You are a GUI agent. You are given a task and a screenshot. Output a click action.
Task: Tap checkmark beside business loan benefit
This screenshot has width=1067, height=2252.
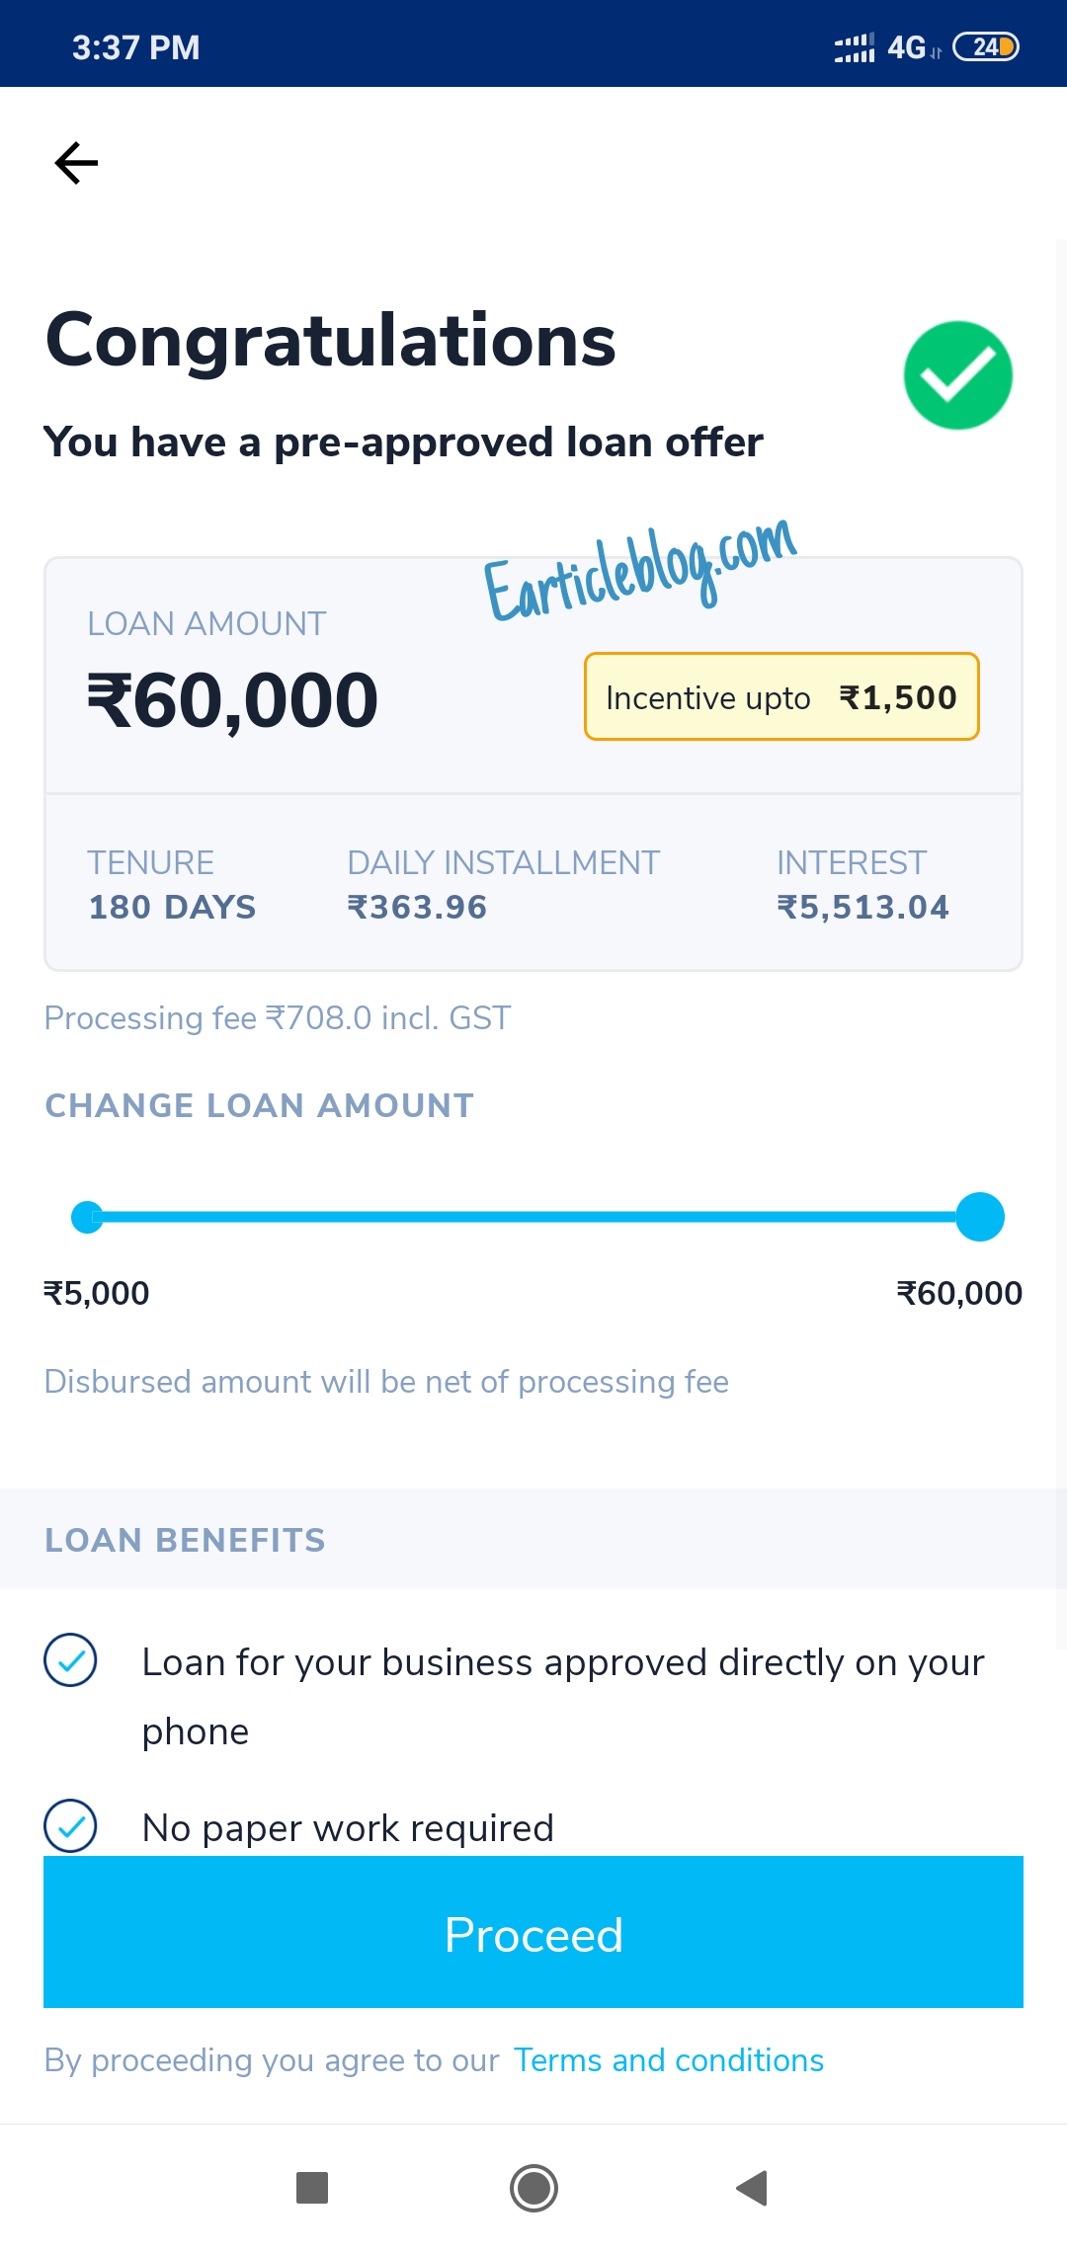(x=70, y=1660)
